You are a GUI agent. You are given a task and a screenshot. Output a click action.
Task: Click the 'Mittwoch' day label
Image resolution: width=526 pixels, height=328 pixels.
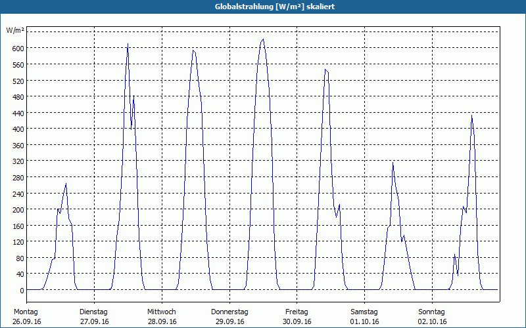tap(161, 312)
